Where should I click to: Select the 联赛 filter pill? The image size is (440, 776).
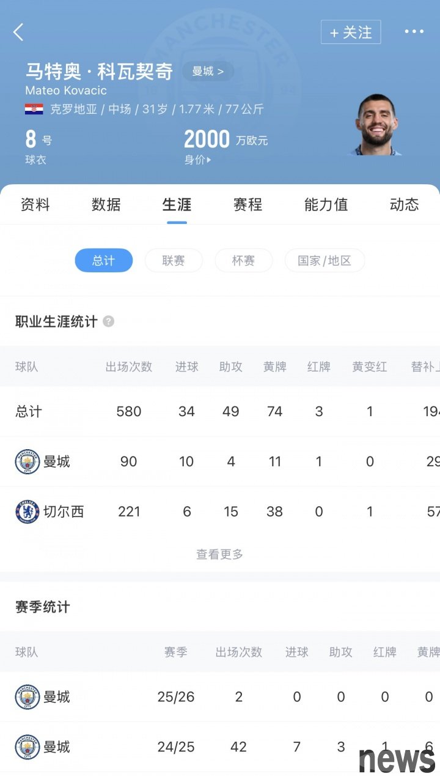174,261
